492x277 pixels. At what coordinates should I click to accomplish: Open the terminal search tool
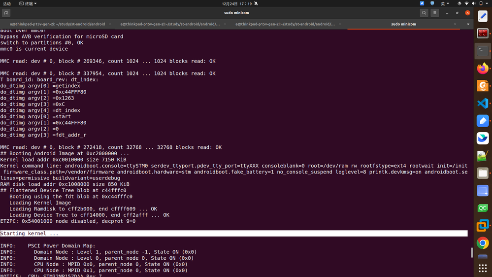pyautogui.click(x=424, y=13)
